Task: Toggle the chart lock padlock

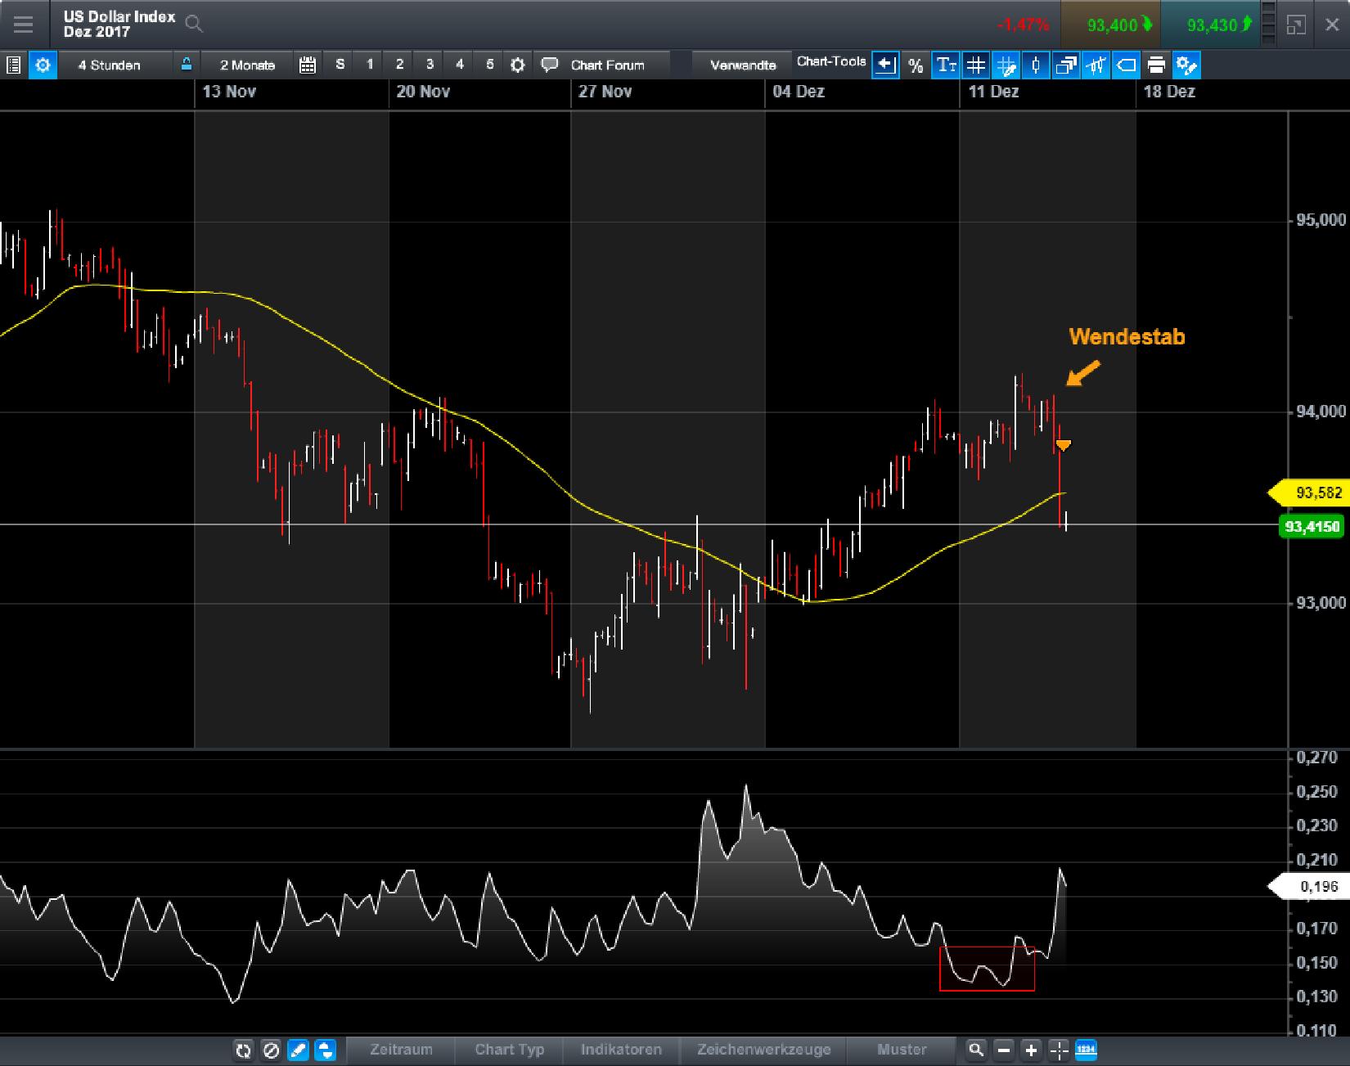Action: click(x=185, y=64)
